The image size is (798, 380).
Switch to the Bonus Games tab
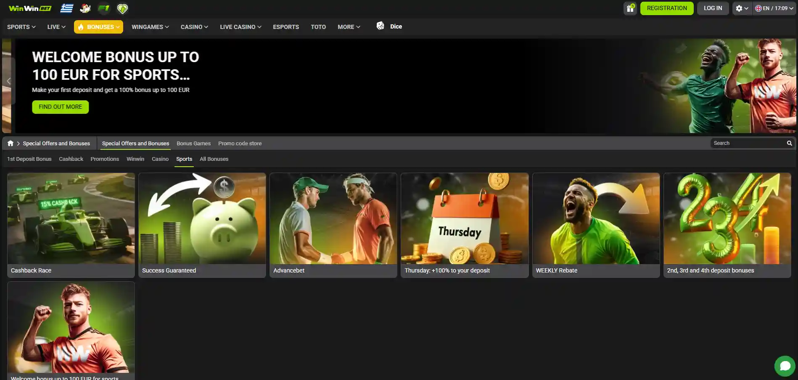pos(193,143)
